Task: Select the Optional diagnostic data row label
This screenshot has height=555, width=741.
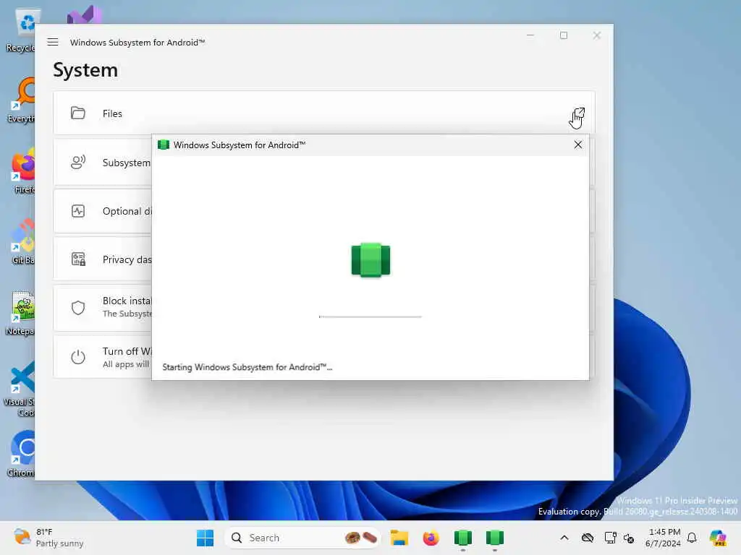Action: pyautogui.click(x=127, y=212)
